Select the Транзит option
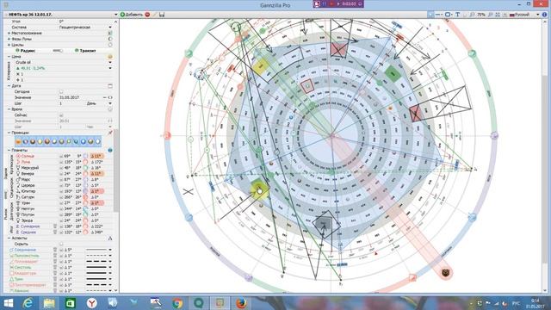This screenshot has height=310, width=551. [85, 51]
